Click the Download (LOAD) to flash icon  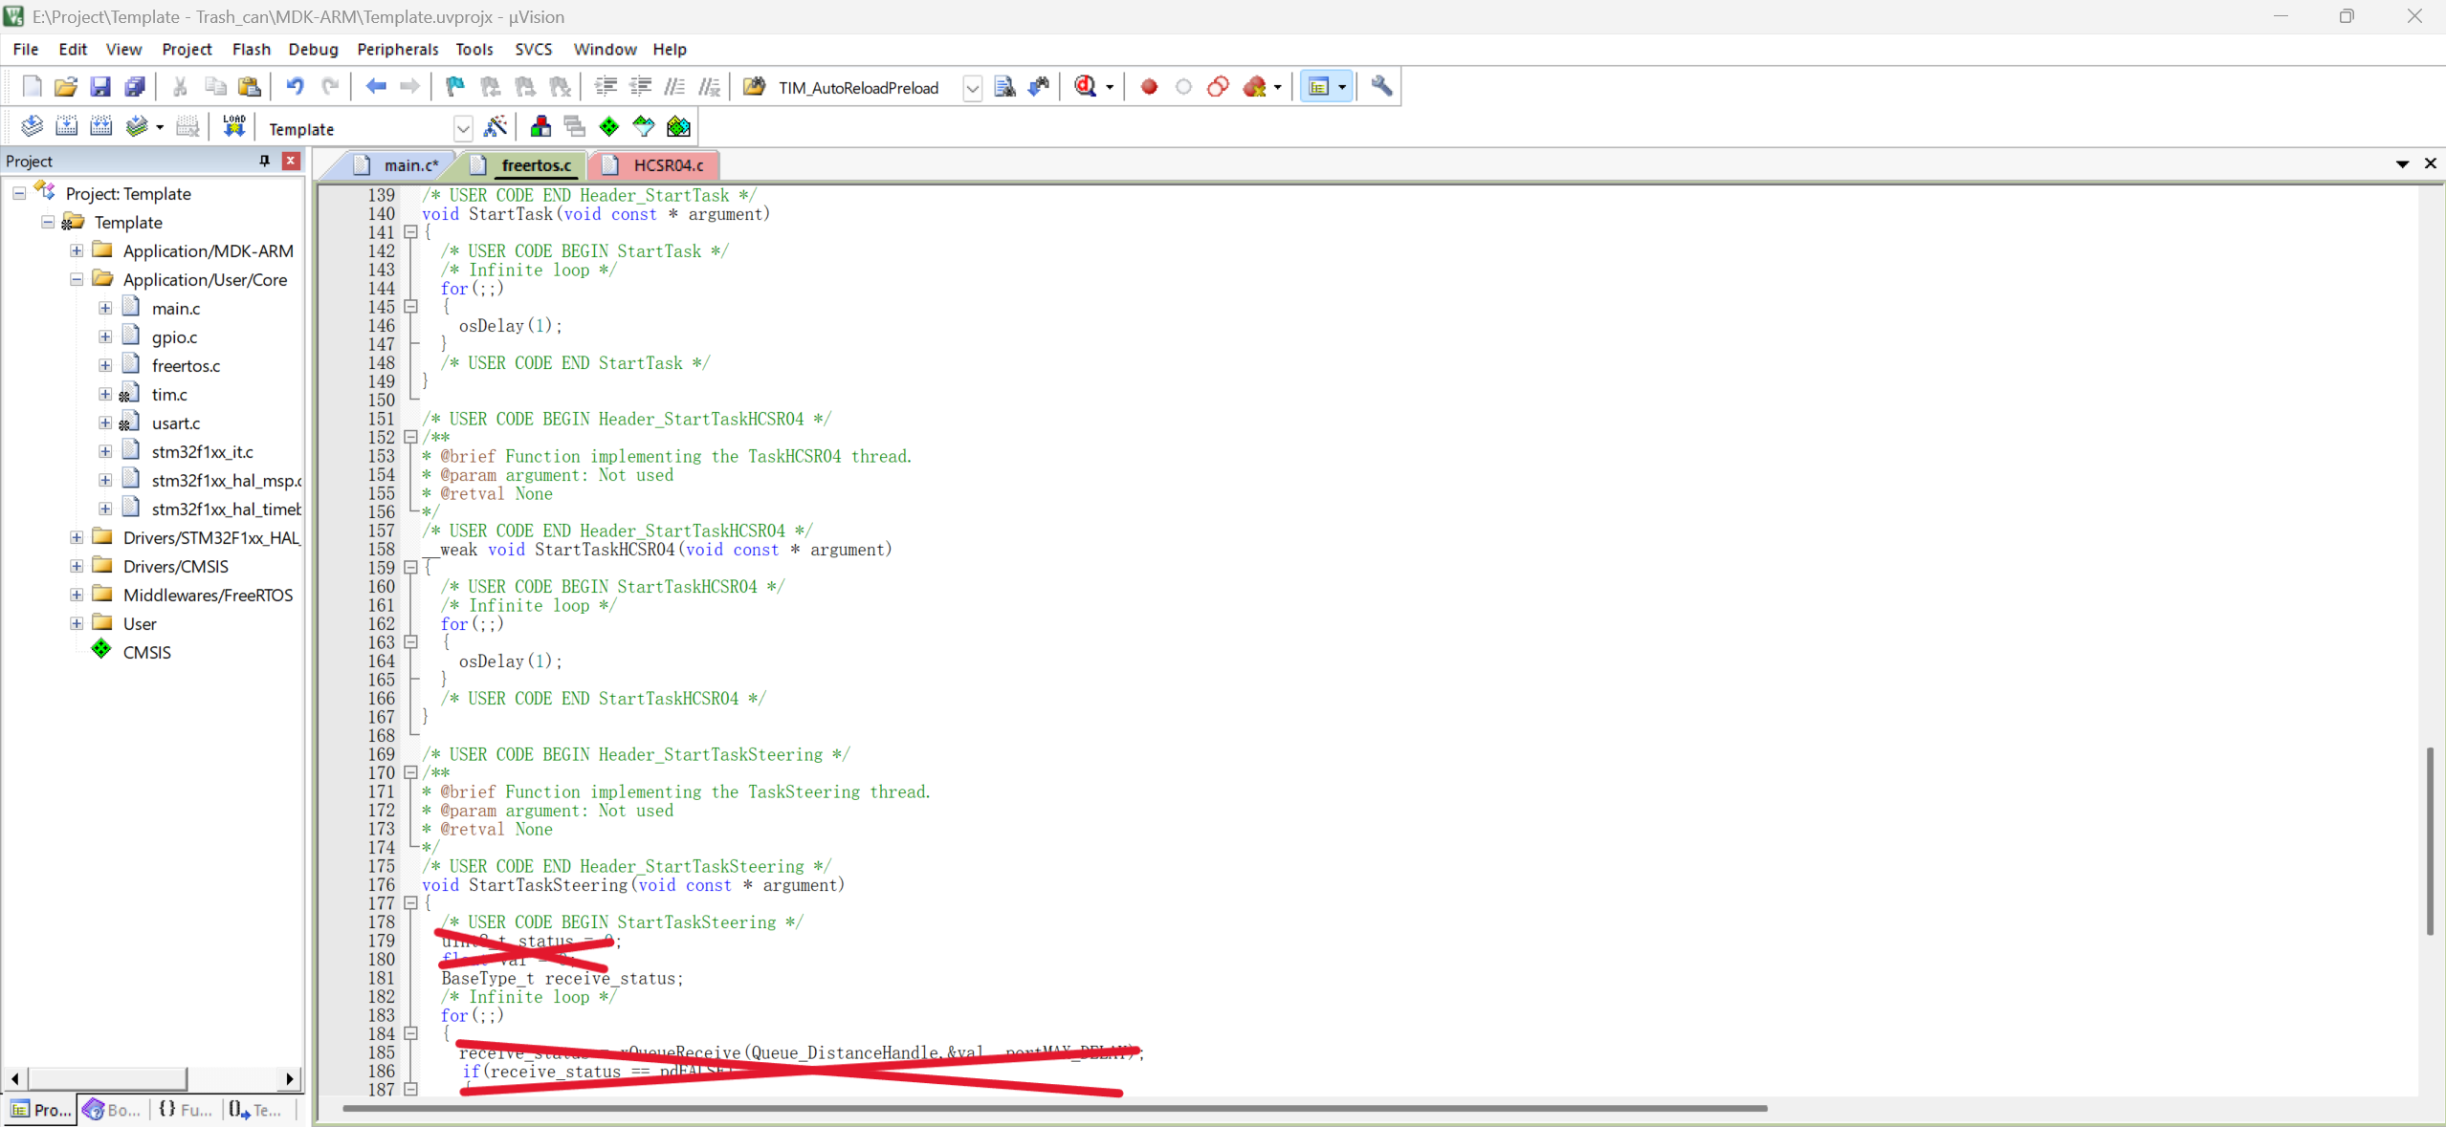233,127
